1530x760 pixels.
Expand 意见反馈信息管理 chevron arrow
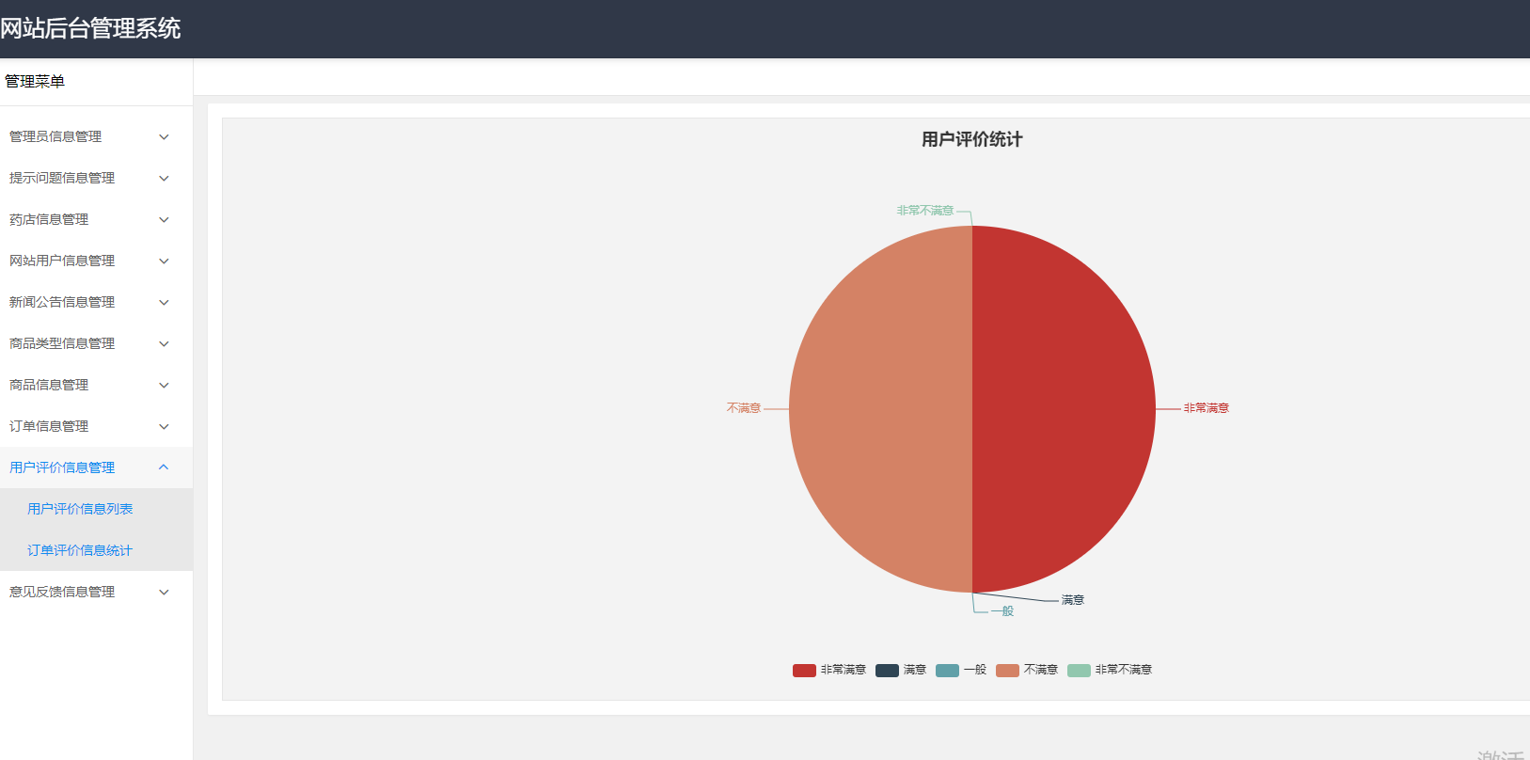(164, 592)
